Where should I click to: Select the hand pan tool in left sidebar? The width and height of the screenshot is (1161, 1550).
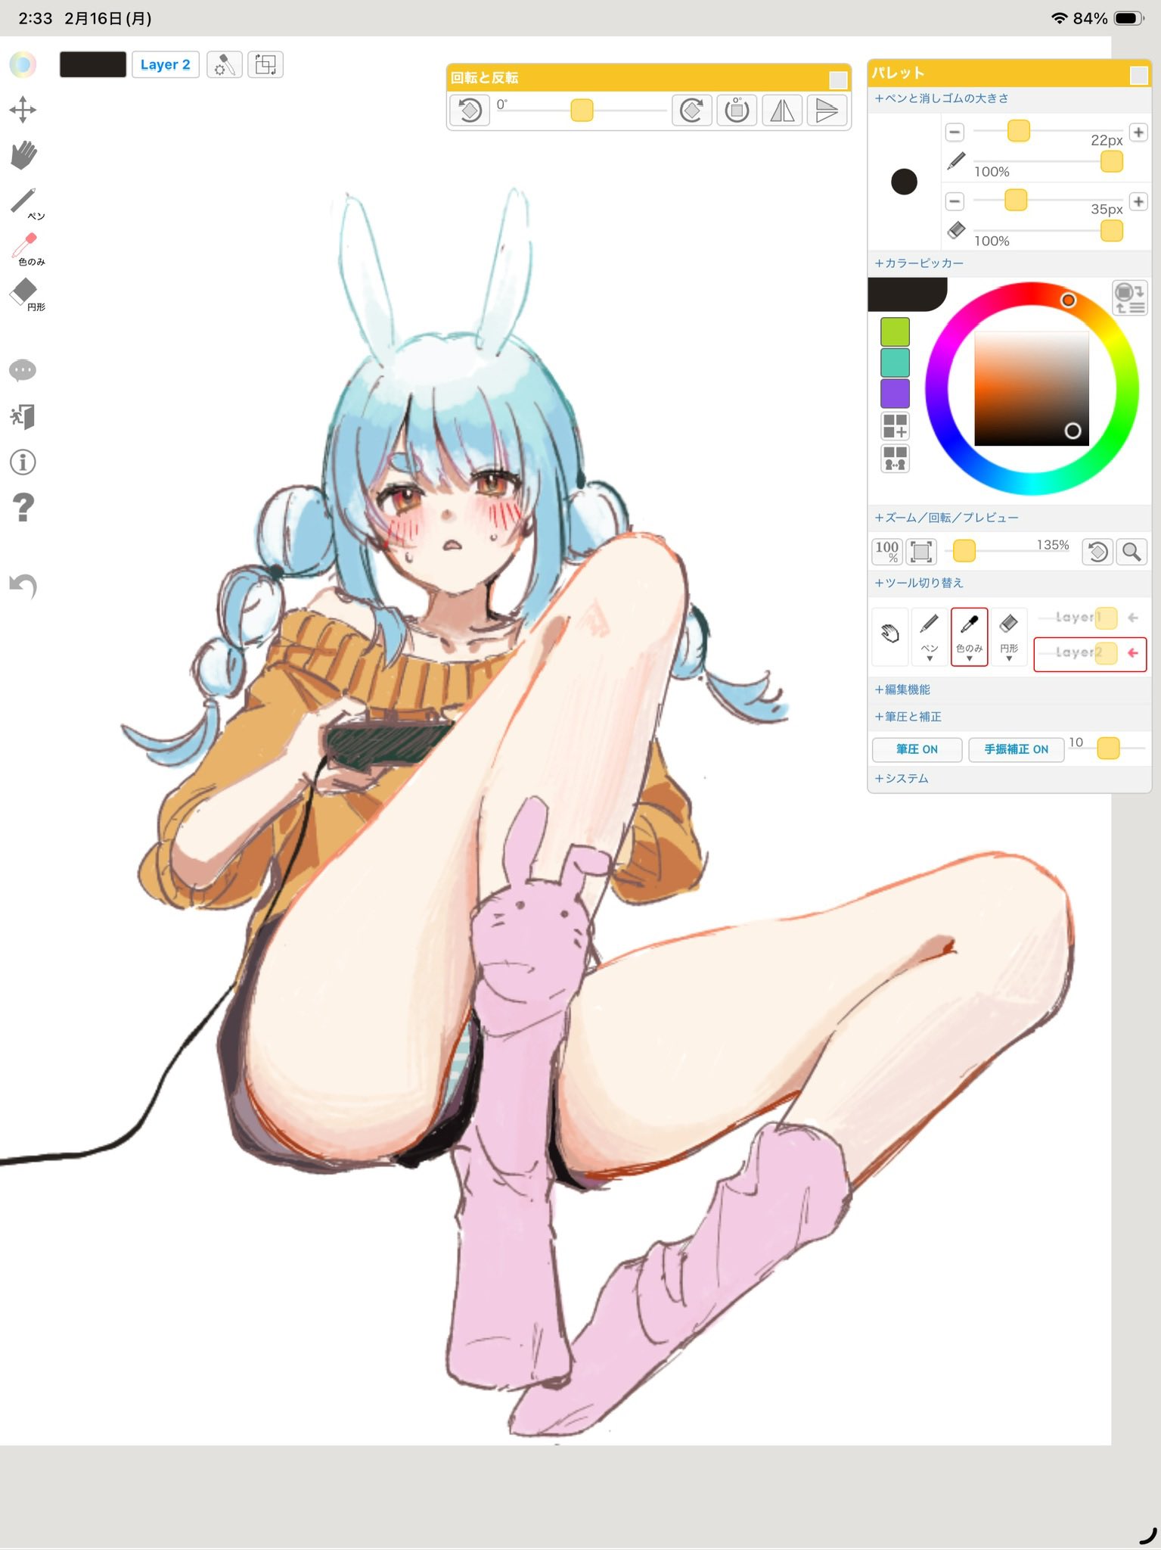[x=23, y=154]
